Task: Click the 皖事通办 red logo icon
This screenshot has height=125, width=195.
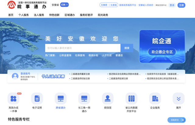Action: [x=12, y=5]
